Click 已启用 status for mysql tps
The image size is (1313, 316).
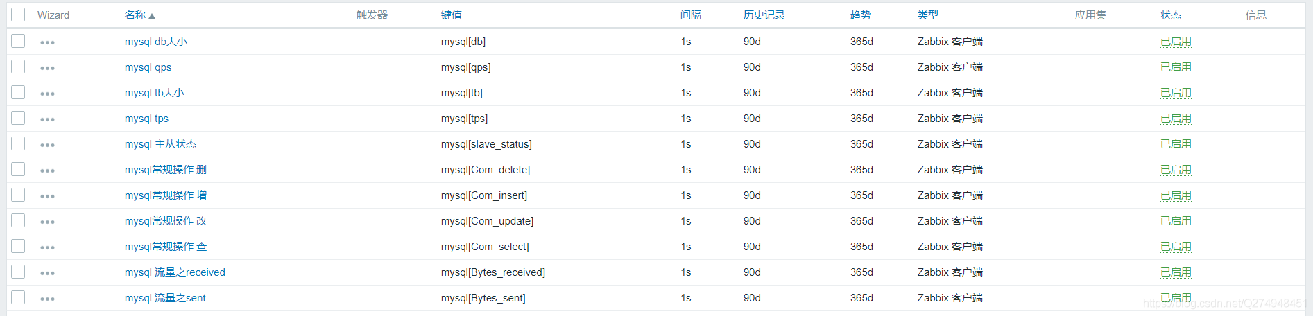click(x=1176, y=119)
